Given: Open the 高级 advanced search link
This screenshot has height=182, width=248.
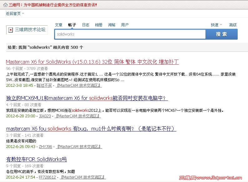Looking at the screenshot, I should [x=233, y=25].
